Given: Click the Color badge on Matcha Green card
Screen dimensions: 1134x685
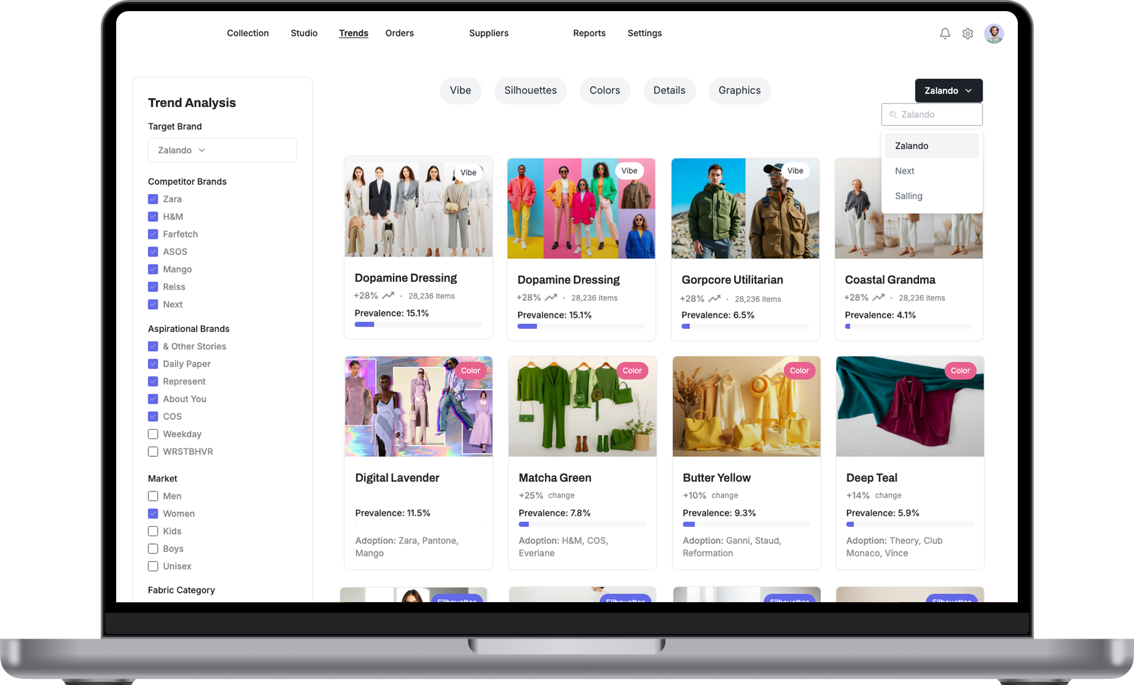Looking at the screenshot, I should click(x=632, y=370).
